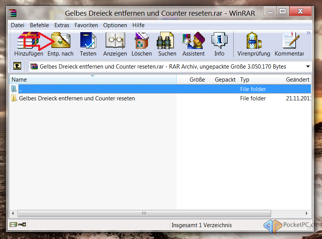
Task: Minimize the WinRAR window
Action: click(x=270, y=11)
